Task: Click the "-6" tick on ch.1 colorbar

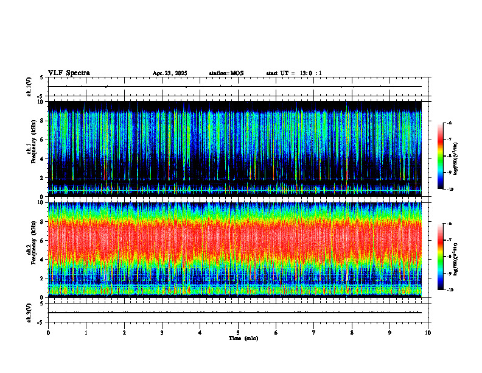Action: coord(449,123)
